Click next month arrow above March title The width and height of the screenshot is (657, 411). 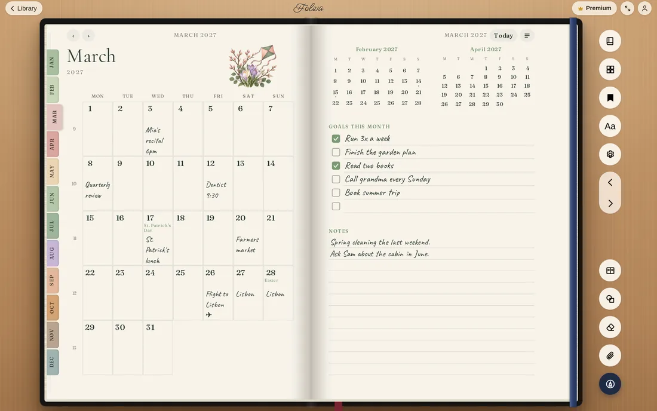tap(88, 36)
